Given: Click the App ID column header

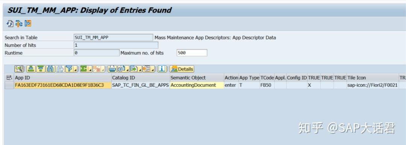Looking at the screenshot, I should (63, 78).
